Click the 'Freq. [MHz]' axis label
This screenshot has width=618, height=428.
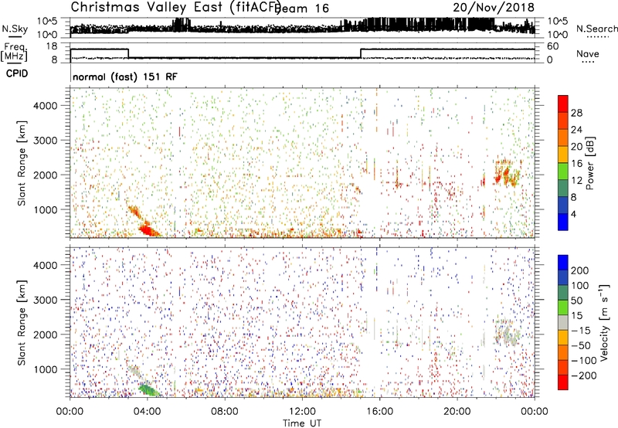pyautogui.click(x=14, y=53)
